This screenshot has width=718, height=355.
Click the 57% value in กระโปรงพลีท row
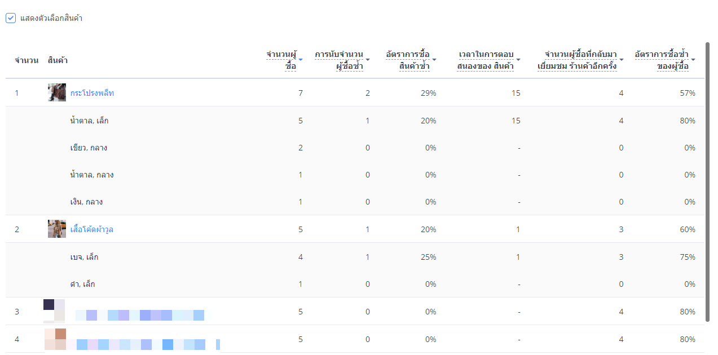point(688,93)
